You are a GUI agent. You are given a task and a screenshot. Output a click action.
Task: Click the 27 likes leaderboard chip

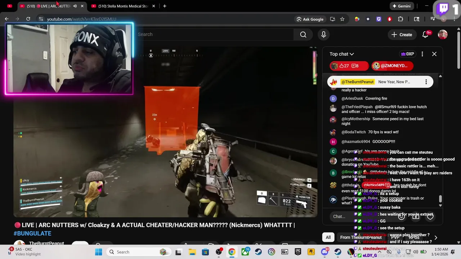349,66
